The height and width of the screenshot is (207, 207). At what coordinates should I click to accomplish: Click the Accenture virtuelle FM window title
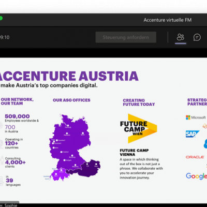pyautogui.click(x=168, y=20)
